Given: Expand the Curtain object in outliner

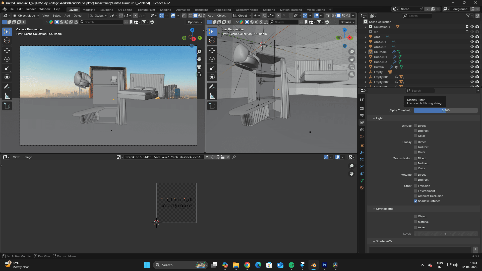Looking at the screenshot, I should (366, 67).
